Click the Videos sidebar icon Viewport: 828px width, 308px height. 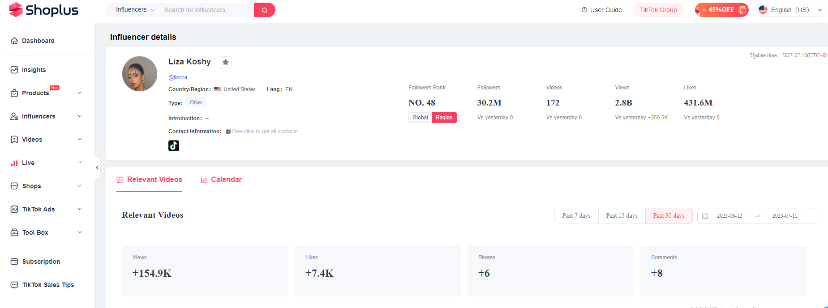14,139
